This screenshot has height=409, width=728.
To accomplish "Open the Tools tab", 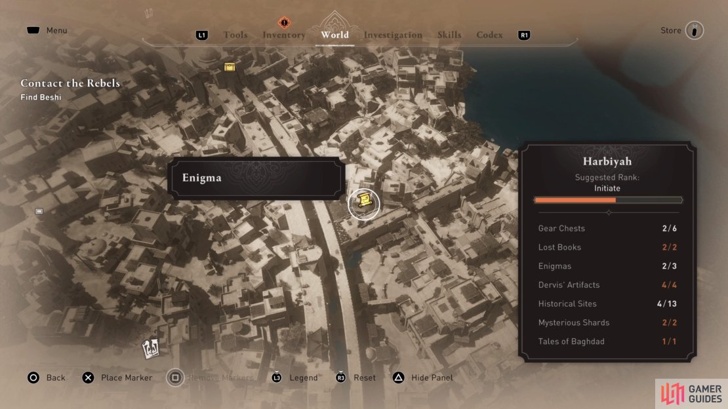I will [235, 35].
